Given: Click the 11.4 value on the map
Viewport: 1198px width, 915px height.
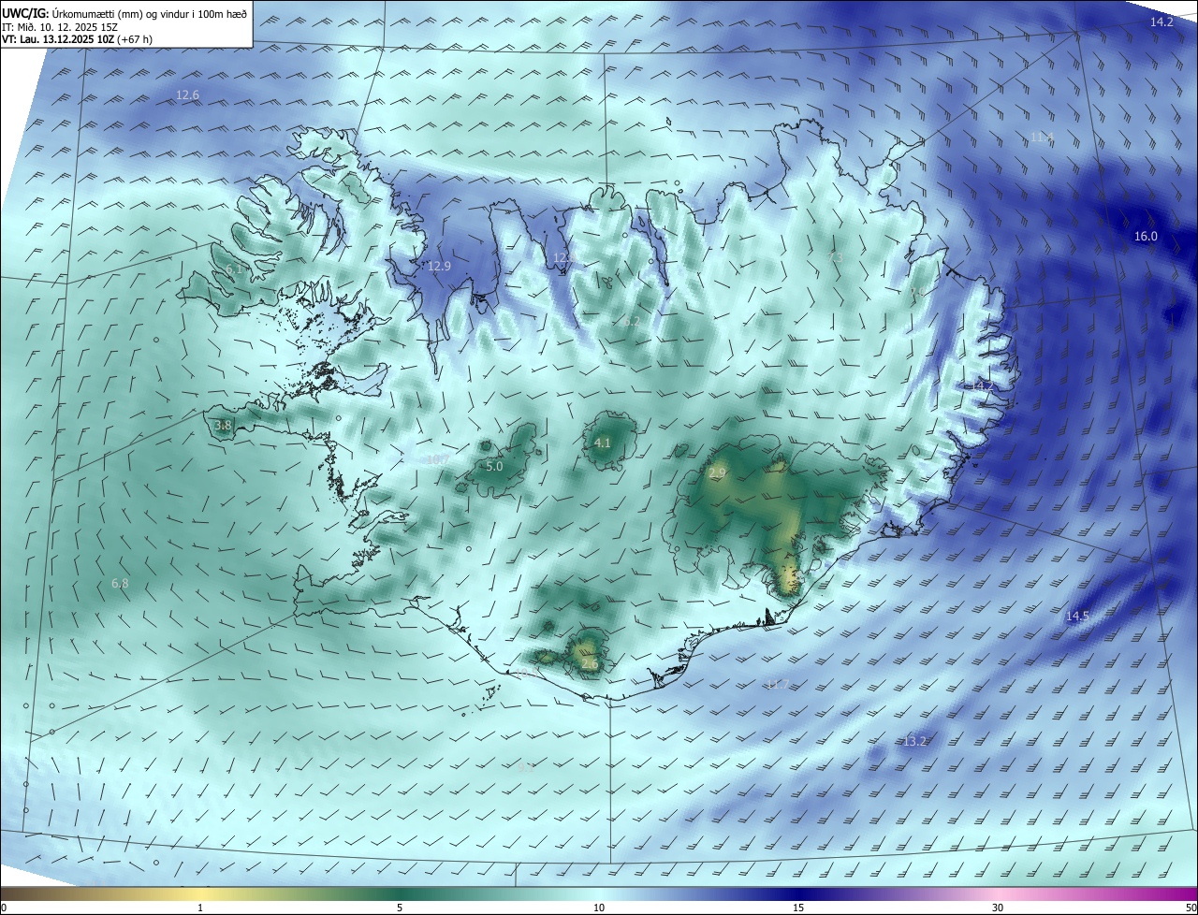Looking at the screenshot, I should (1042, 138).
